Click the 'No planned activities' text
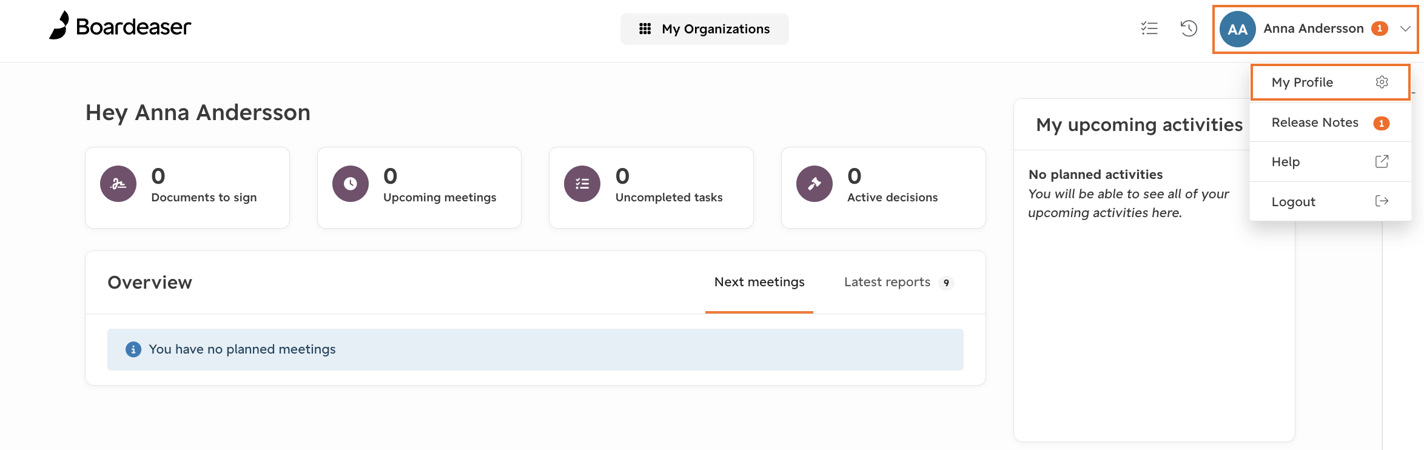 pos(1096,175)
